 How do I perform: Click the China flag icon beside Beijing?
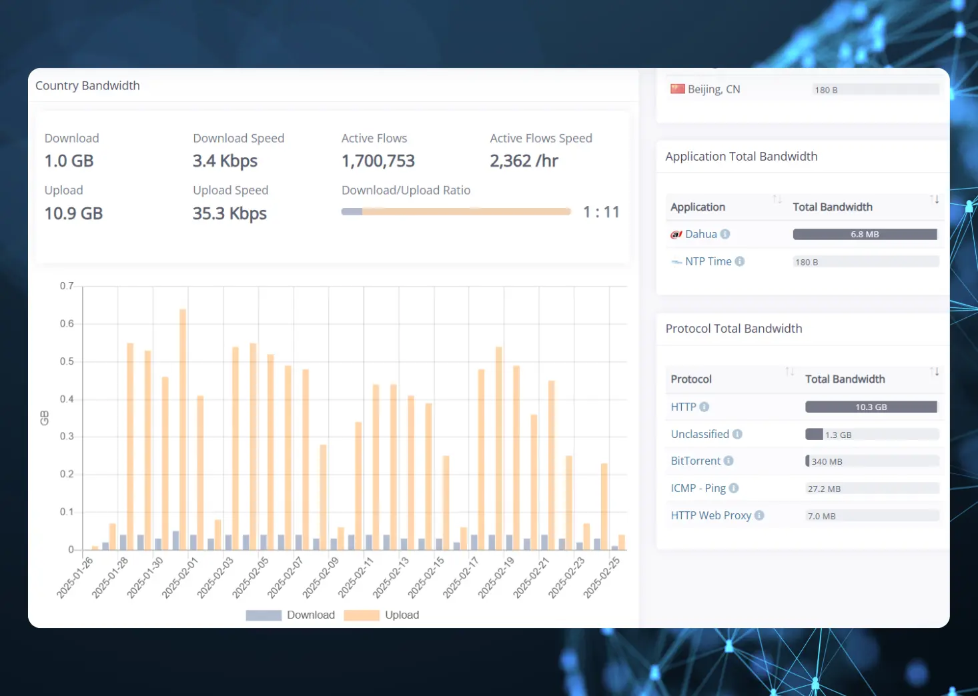pos(678,89)
